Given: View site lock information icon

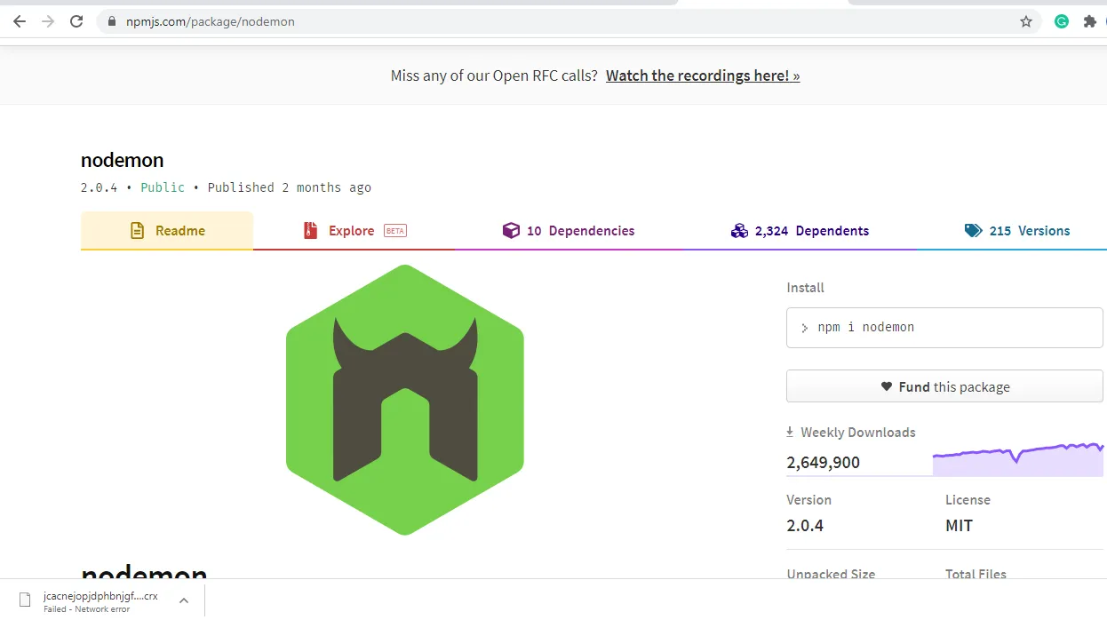Looking at the screenshot, I should 112,21.
